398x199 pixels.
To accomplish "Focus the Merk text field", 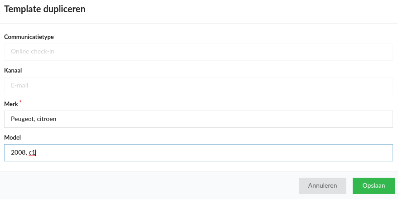I will (x=198, y=119).
